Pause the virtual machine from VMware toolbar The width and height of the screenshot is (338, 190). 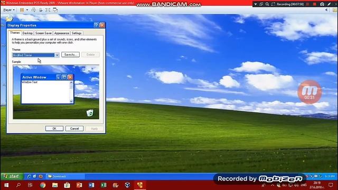[22, 10]
